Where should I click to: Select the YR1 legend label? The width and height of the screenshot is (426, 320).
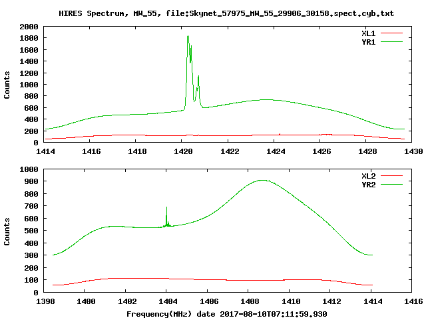point(368,42)
